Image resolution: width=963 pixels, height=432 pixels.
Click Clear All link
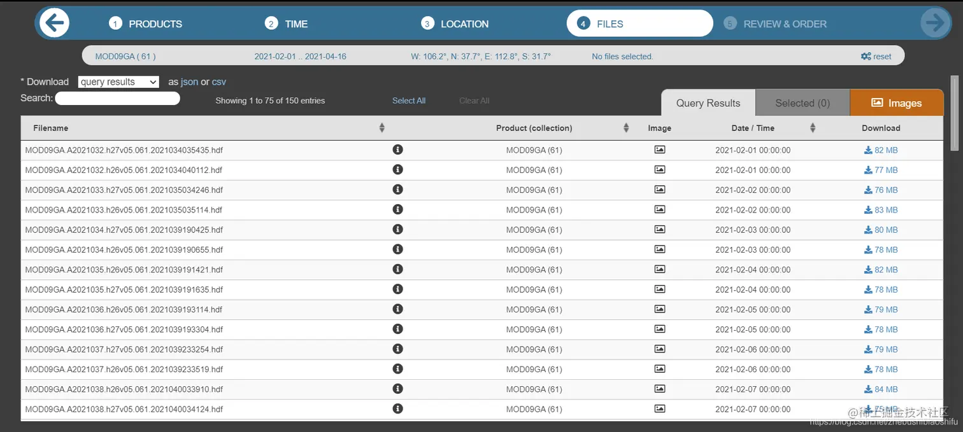pos(474,101)
